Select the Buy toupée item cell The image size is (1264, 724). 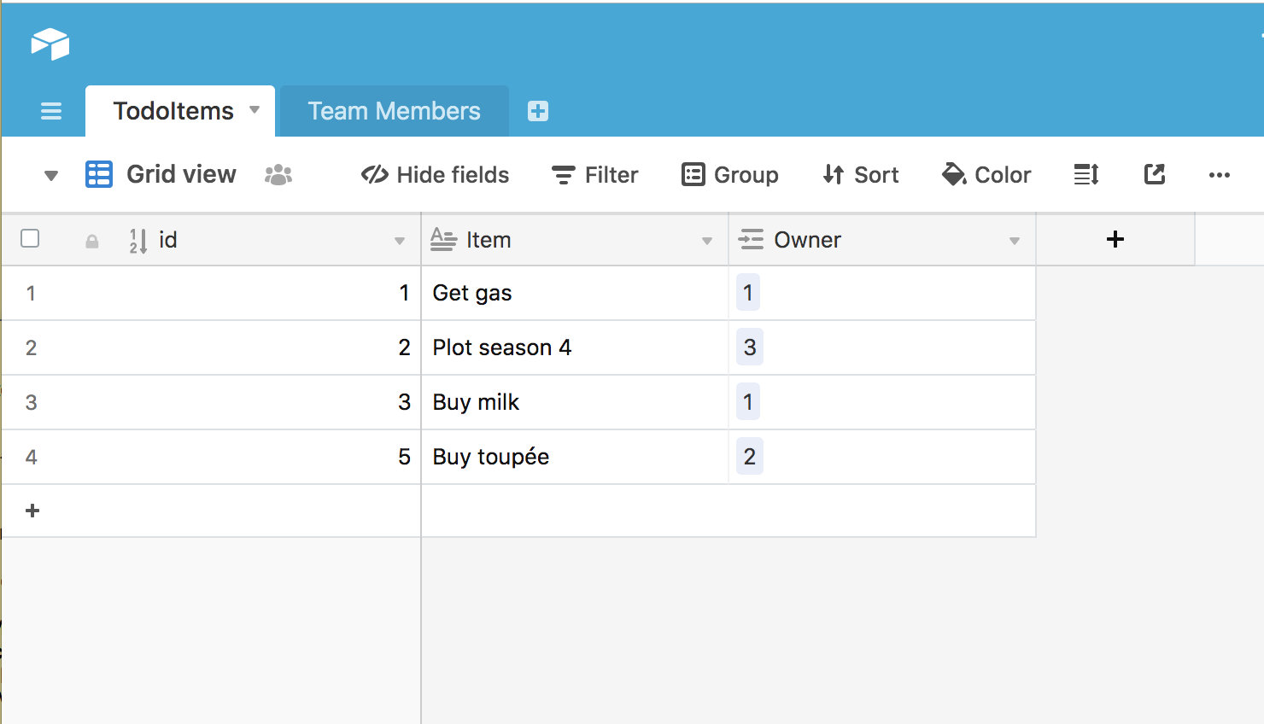pos(574,457)
